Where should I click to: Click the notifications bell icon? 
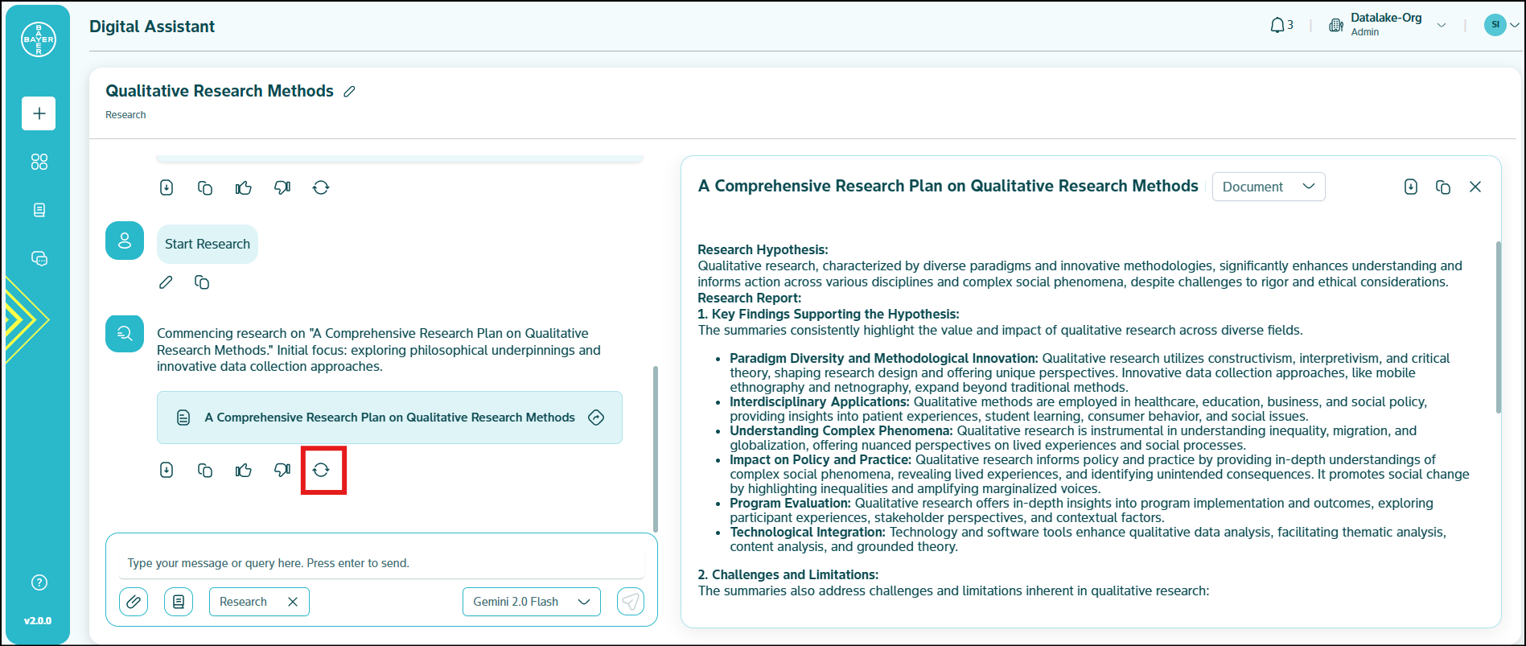click(x=1277, y=26)
